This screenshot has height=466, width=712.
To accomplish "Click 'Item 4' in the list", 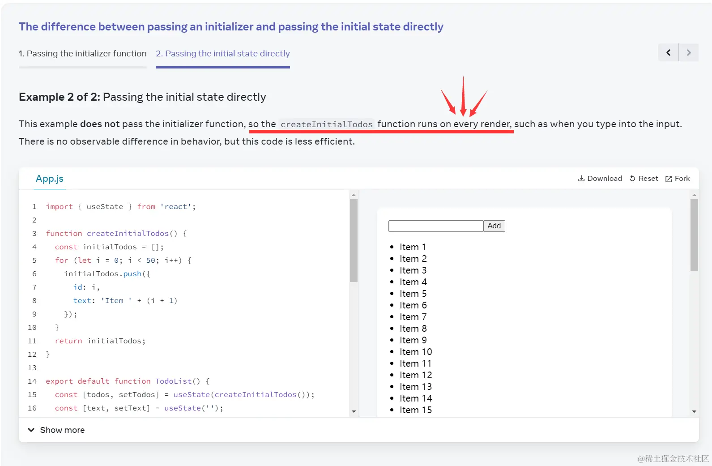I will pyautogui.click(x=413, y=282).
